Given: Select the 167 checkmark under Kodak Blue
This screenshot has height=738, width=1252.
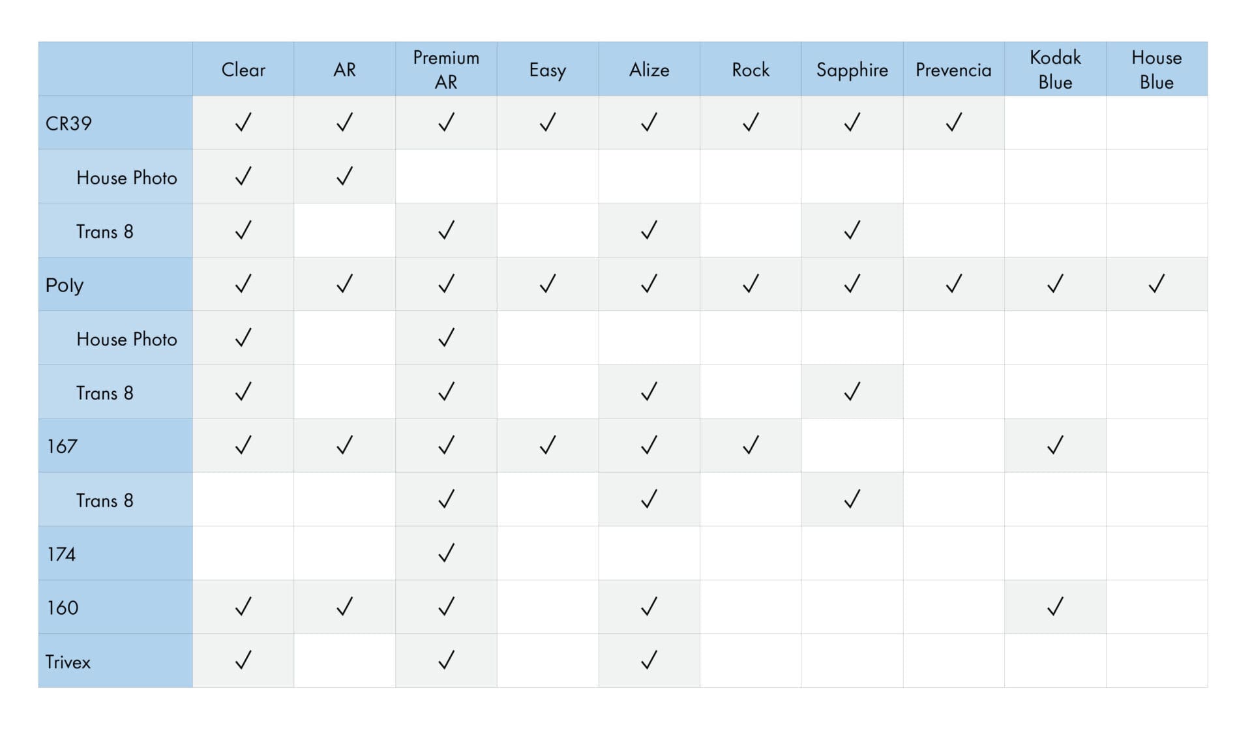Looking at the screenshot, I should coord(1055,445).
